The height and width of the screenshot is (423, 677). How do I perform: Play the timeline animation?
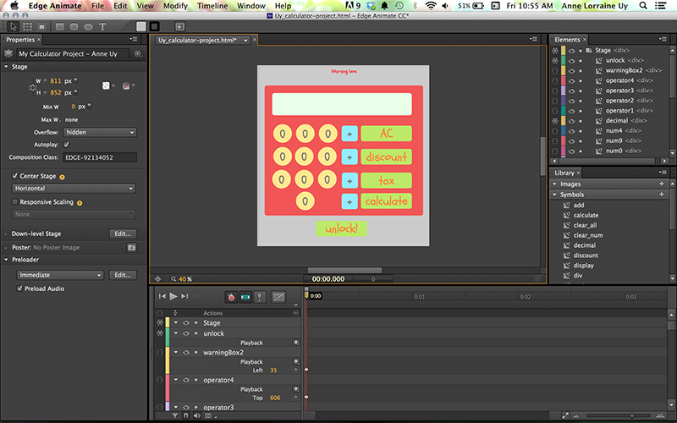[x=173, y=296]
